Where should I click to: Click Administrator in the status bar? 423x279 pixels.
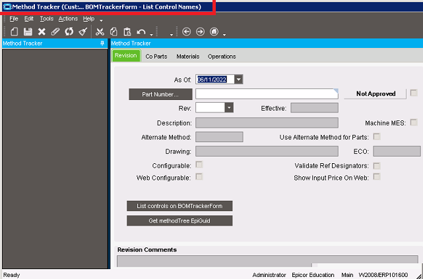pos(269,275)
